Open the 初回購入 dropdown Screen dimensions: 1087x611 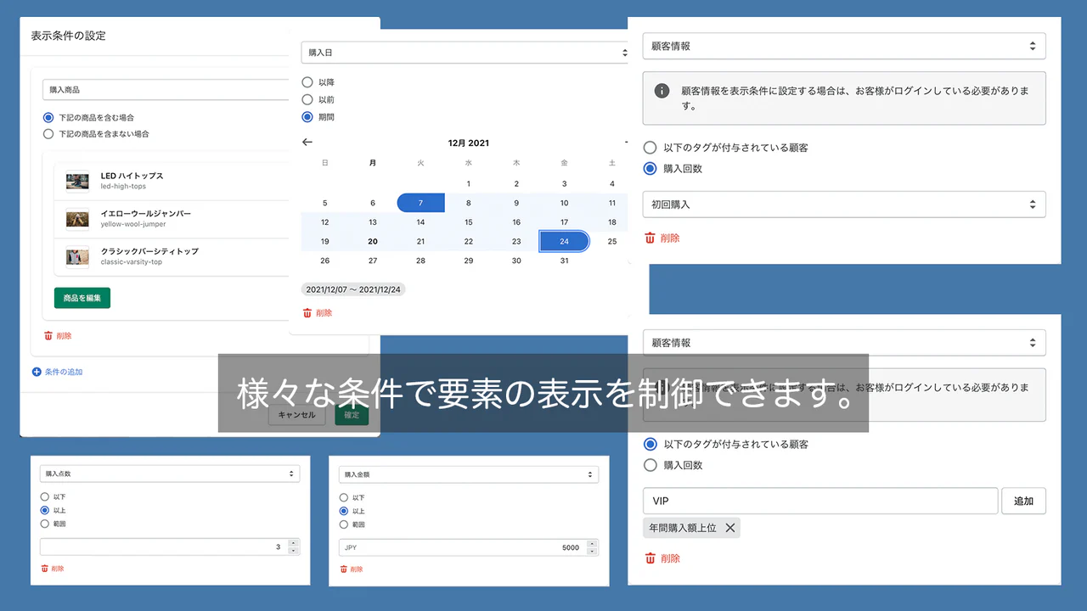point(844,205)
